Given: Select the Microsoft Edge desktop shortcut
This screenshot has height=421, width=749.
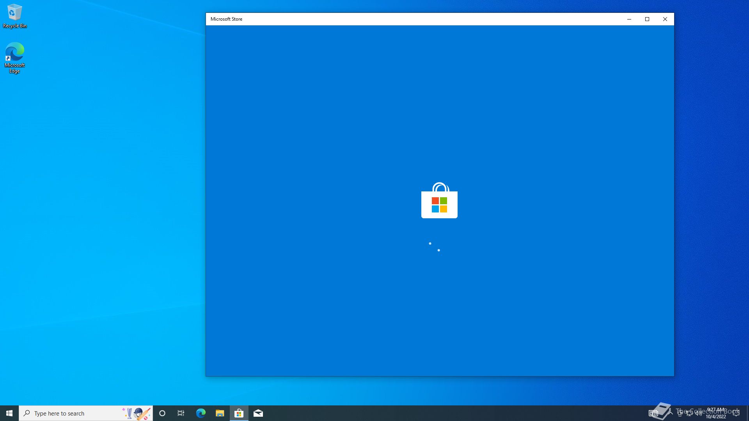Looking at the screenshot, I should click(x=14, y=58).
